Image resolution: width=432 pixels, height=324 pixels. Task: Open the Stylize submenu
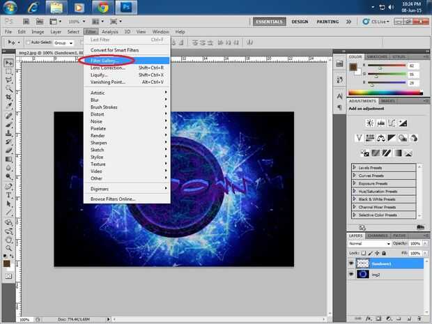coord(127,157)
